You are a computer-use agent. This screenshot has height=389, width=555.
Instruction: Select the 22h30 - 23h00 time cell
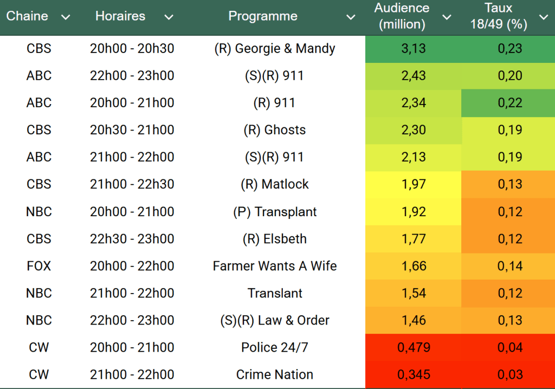tap(132, 239)
